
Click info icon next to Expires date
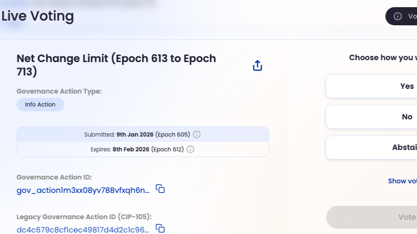(190, 149)
